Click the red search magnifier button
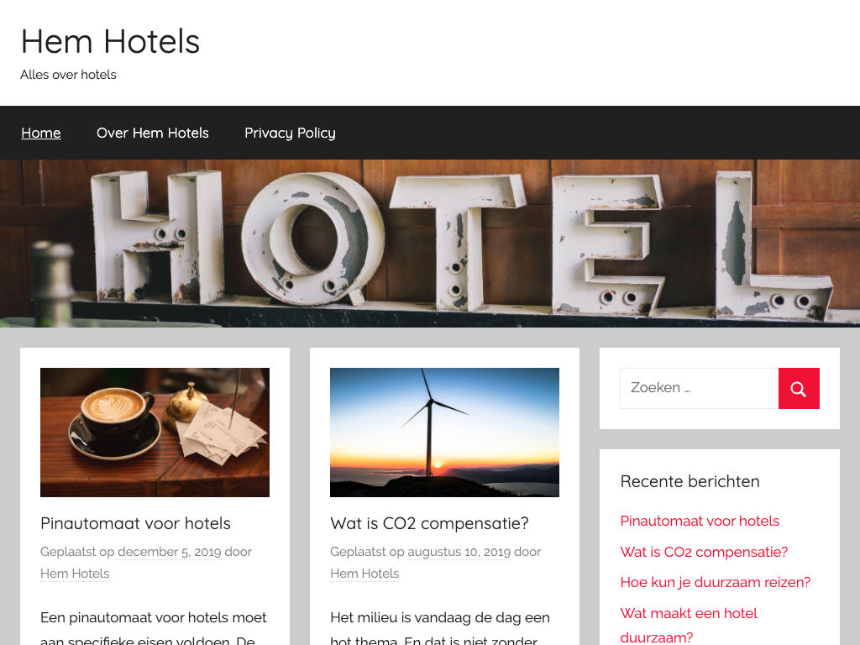Screen dimensions: 860x645 [x=799, y=388]
